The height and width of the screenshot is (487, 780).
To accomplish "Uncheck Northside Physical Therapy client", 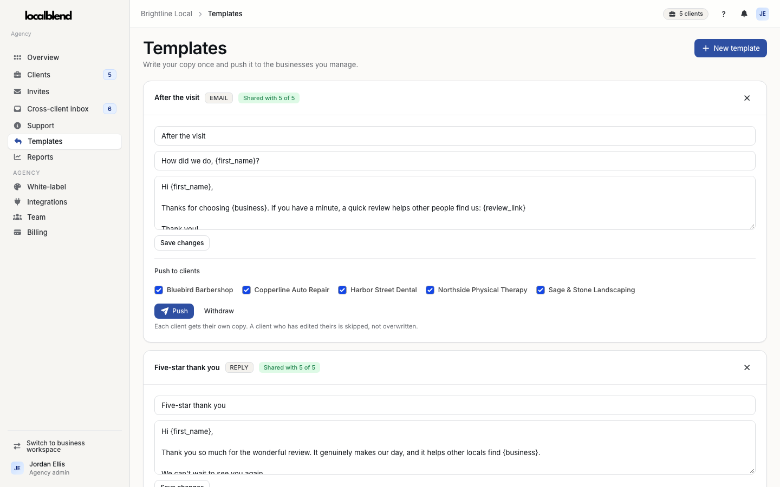I will click(x=430, y=290).
